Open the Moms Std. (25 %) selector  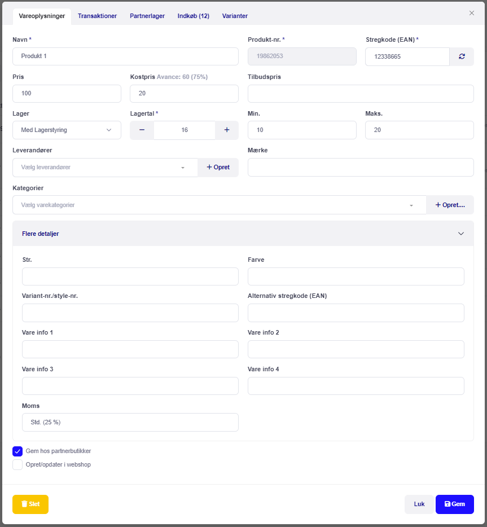[130, 423]
